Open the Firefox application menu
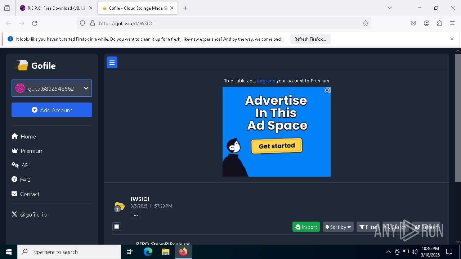This screenshot has width=461, height=259. click(x=452, y=23)
